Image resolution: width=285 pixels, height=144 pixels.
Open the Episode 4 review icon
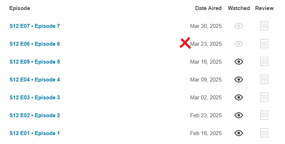[x=264, y=79]
